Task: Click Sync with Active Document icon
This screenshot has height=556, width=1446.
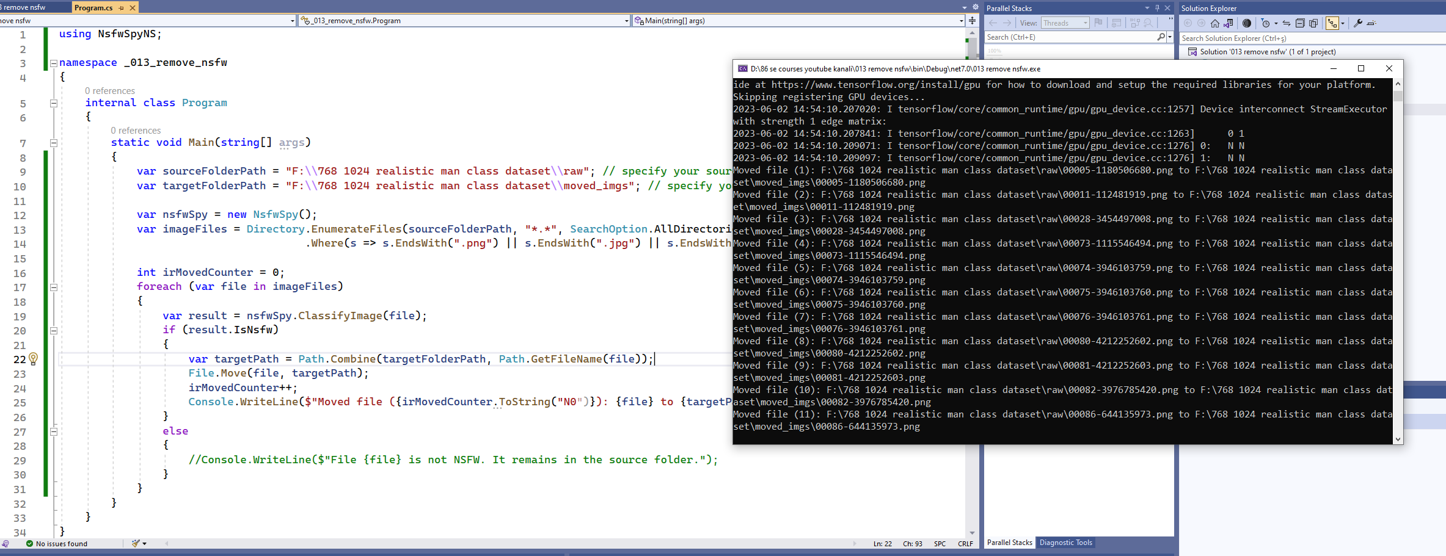Action: pyautogui.click(x=1287, y=23)
